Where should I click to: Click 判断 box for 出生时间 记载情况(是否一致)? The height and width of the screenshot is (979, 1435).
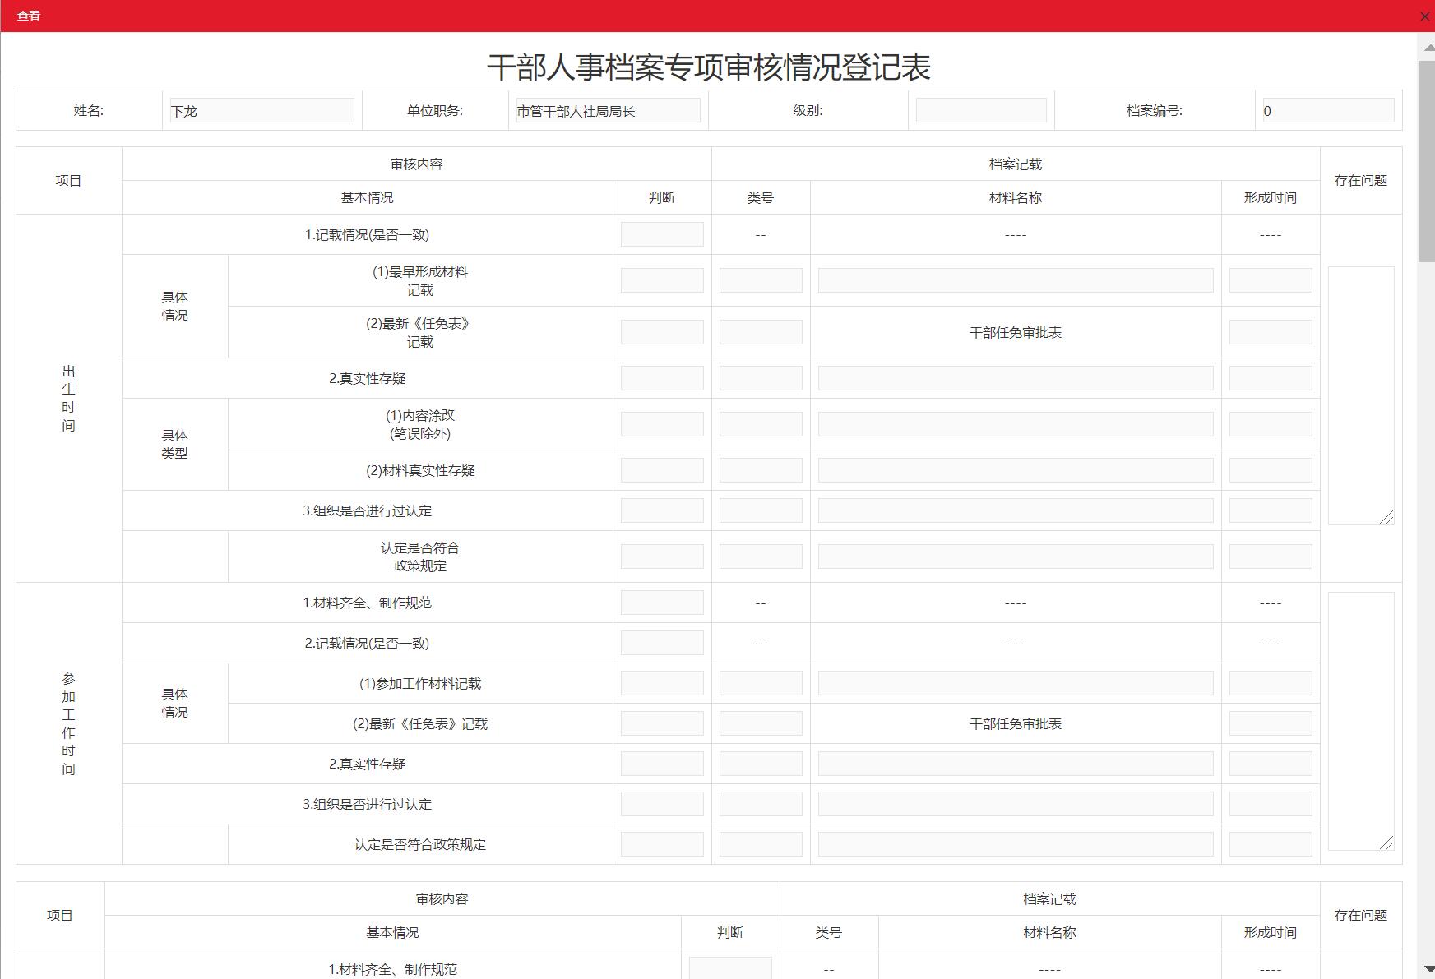(662, 235)
